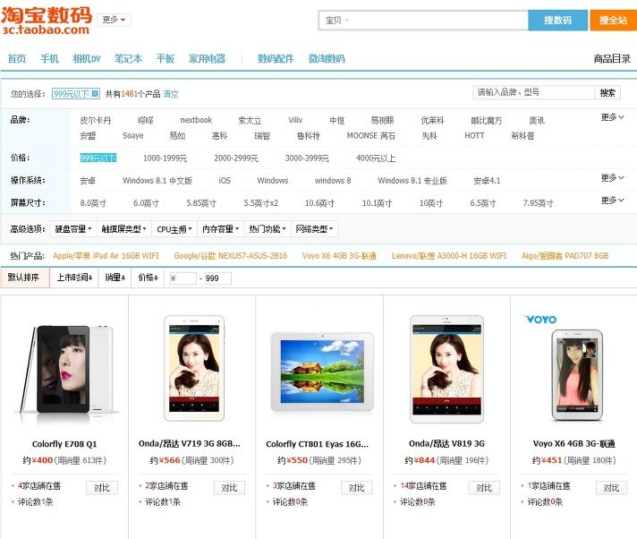Select price range 1000-1999元

[165, 158]
